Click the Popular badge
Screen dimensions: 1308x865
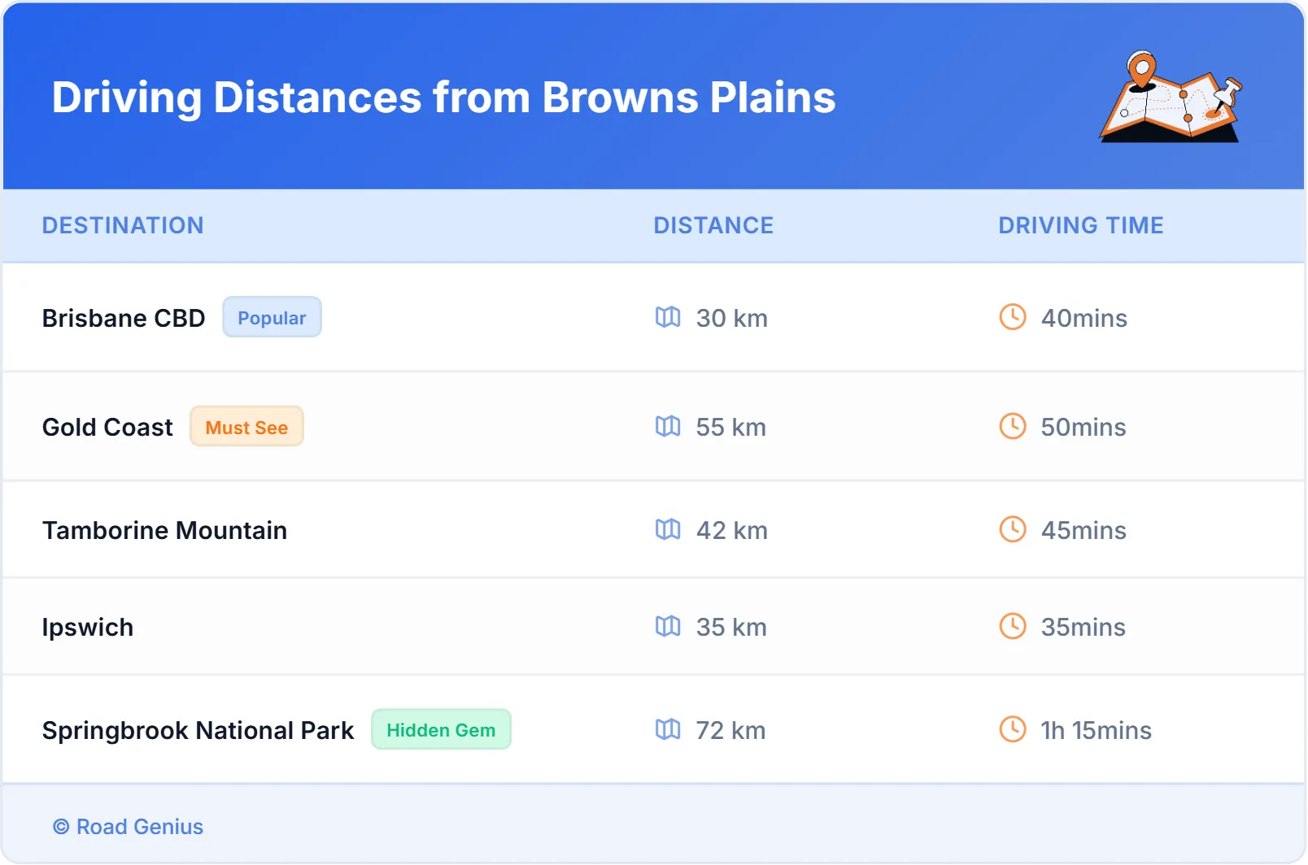tap(272, 317)
